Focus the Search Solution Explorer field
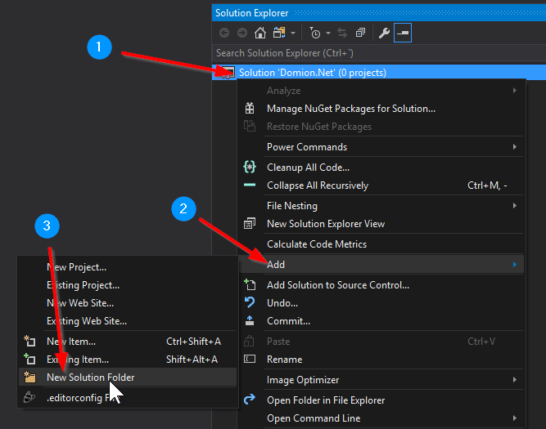 379,53
